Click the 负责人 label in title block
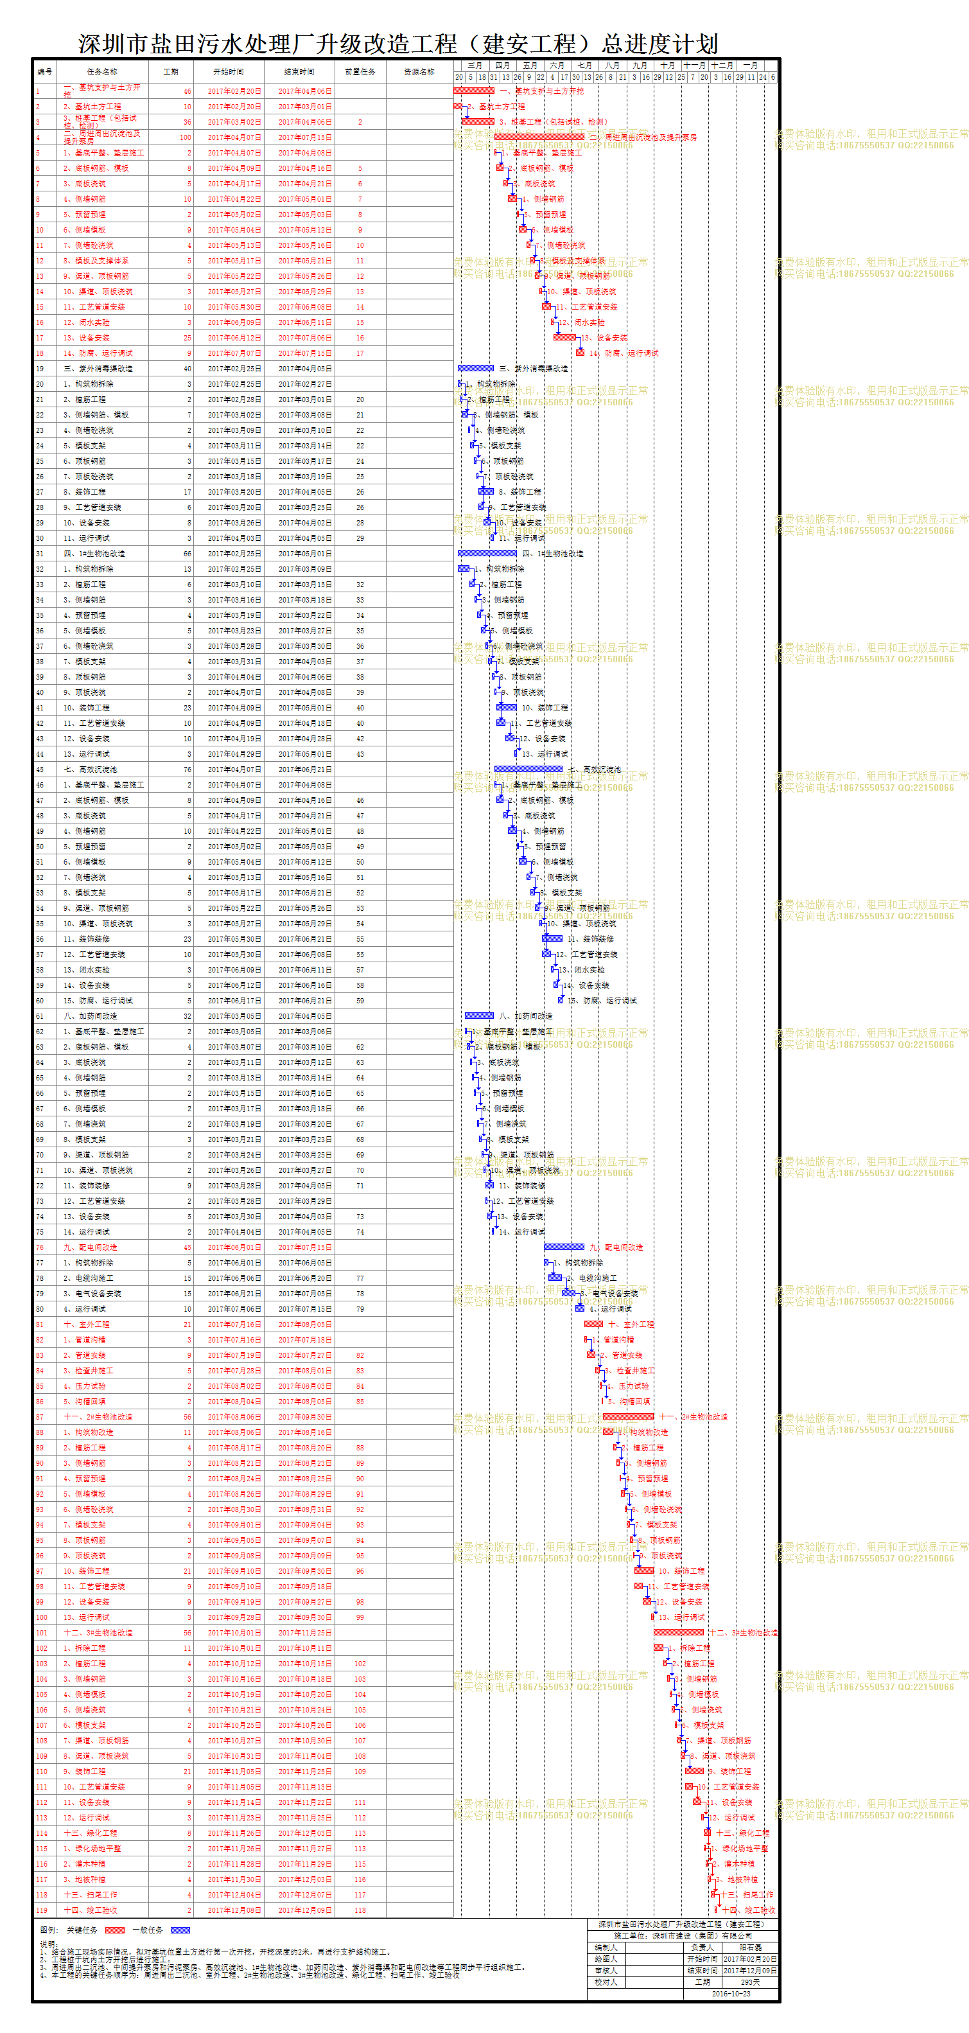Screen dimensions: 969x2033 703,1947
